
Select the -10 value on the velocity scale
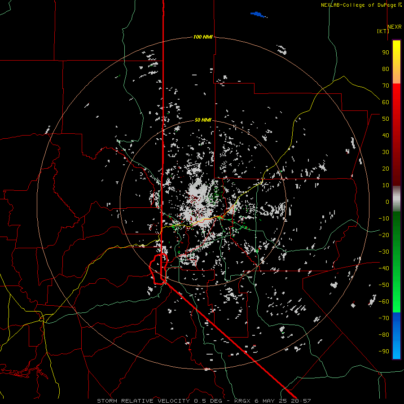click(384, 219)
